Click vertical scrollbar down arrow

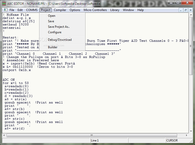191,131
